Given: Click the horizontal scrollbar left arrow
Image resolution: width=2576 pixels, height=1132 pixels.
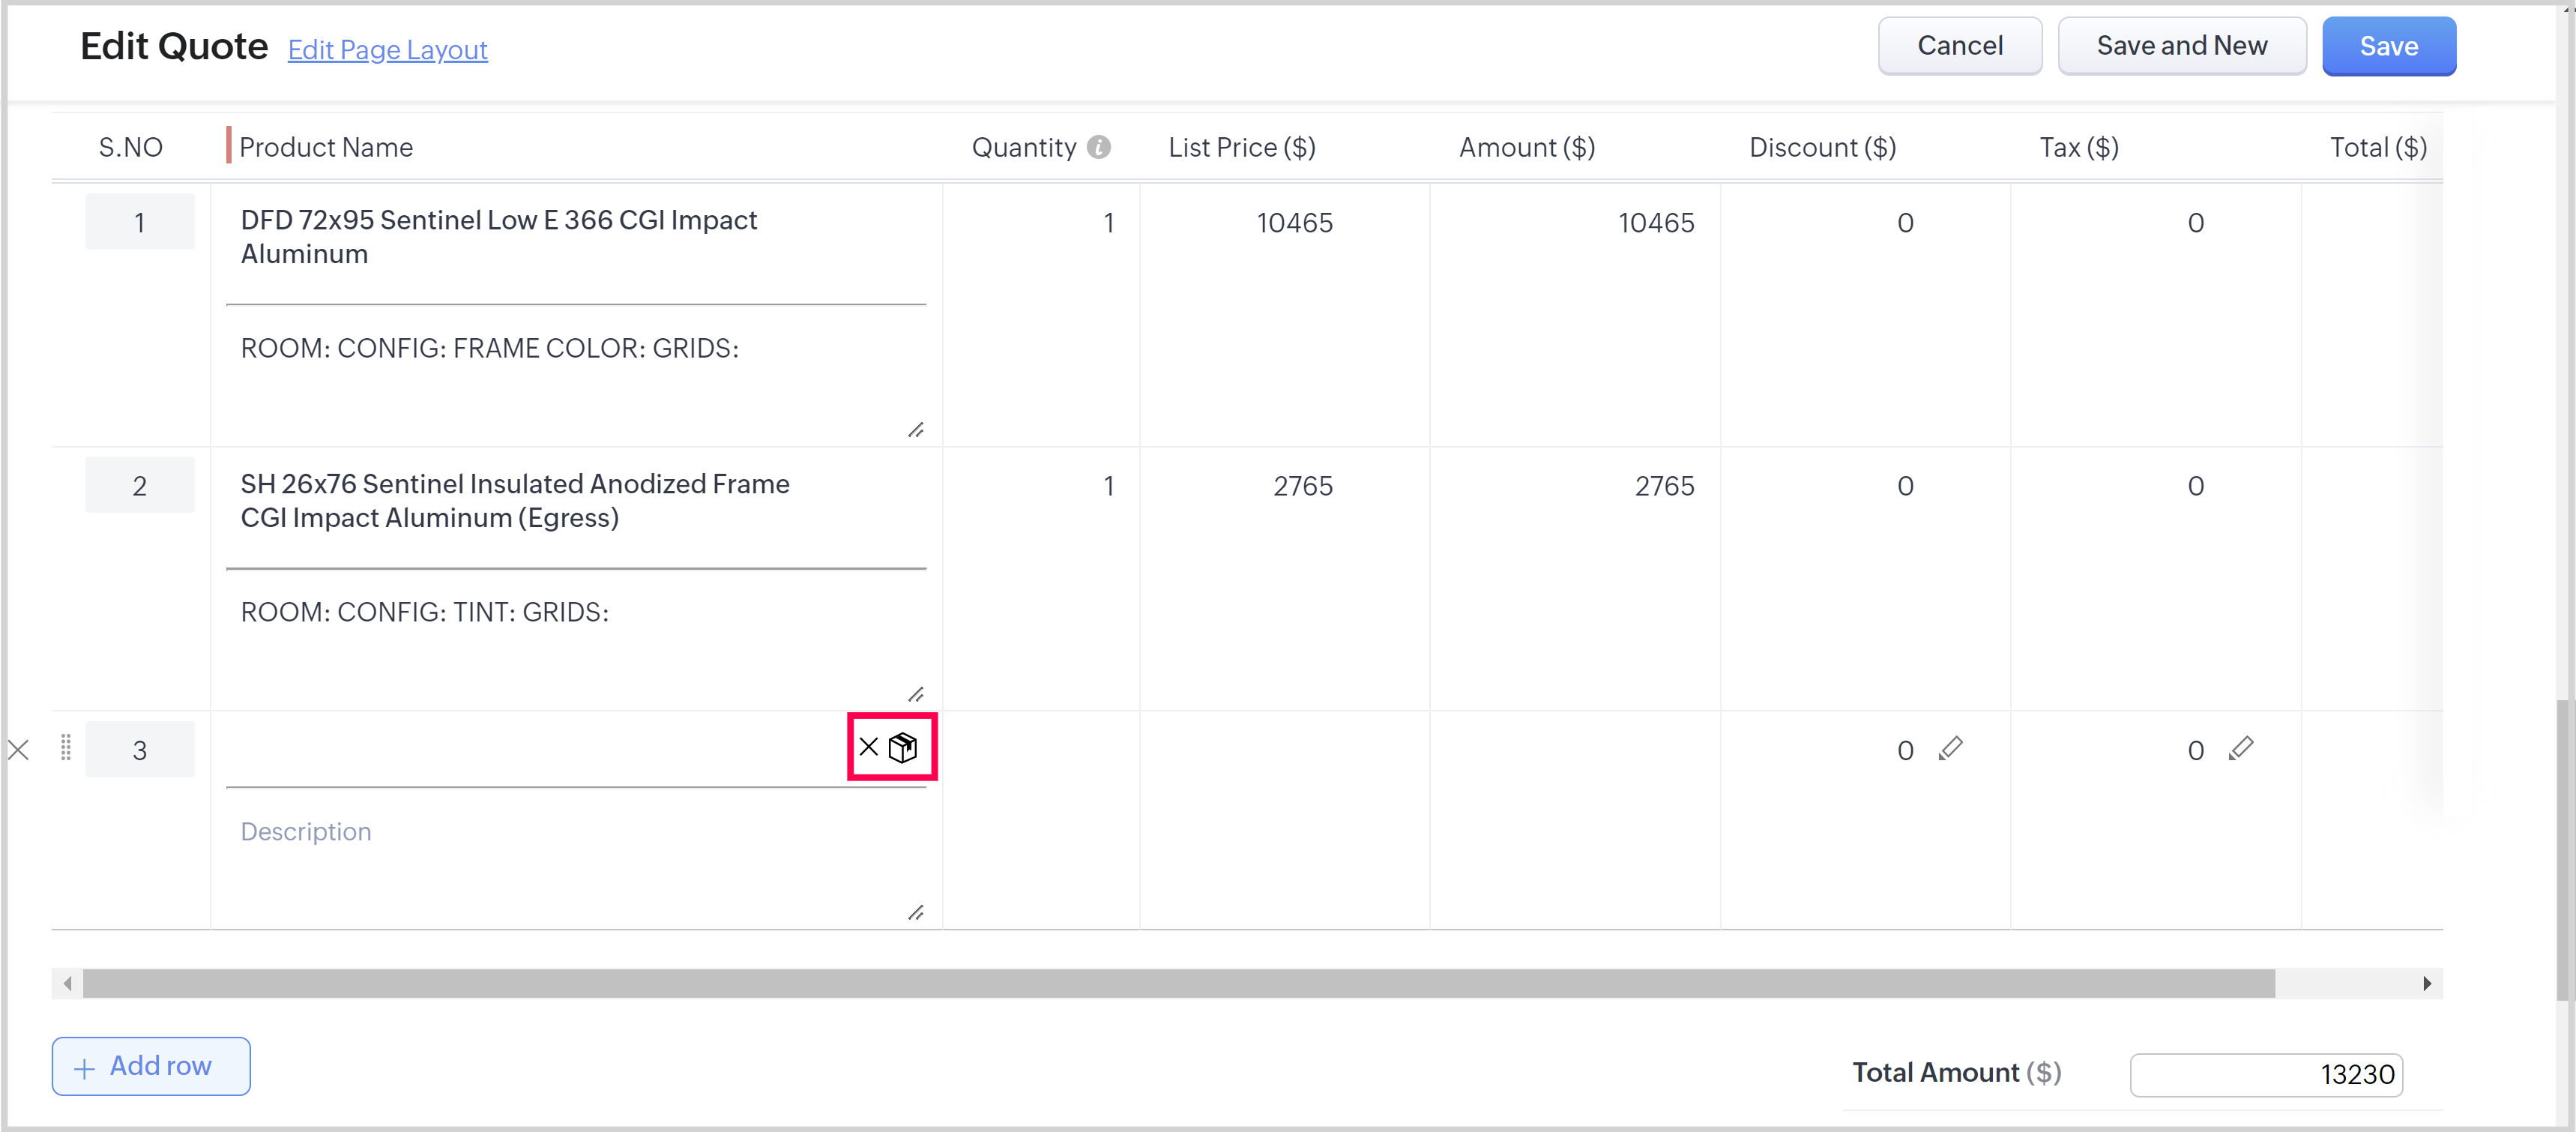Looking at the screenshot, I should (67, 983).
